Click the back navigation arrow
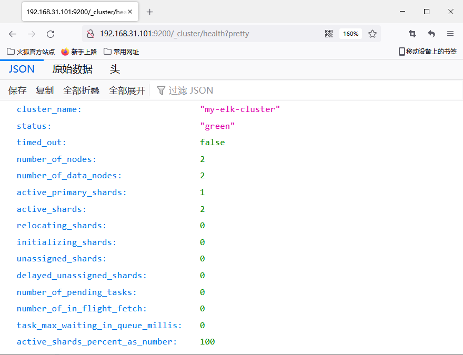The height and width of the screenshot is (355, 463). [13, 34]
